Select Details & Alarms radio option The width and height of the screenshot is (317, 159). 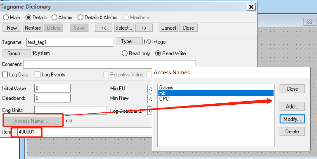click(x=80, y=18)
